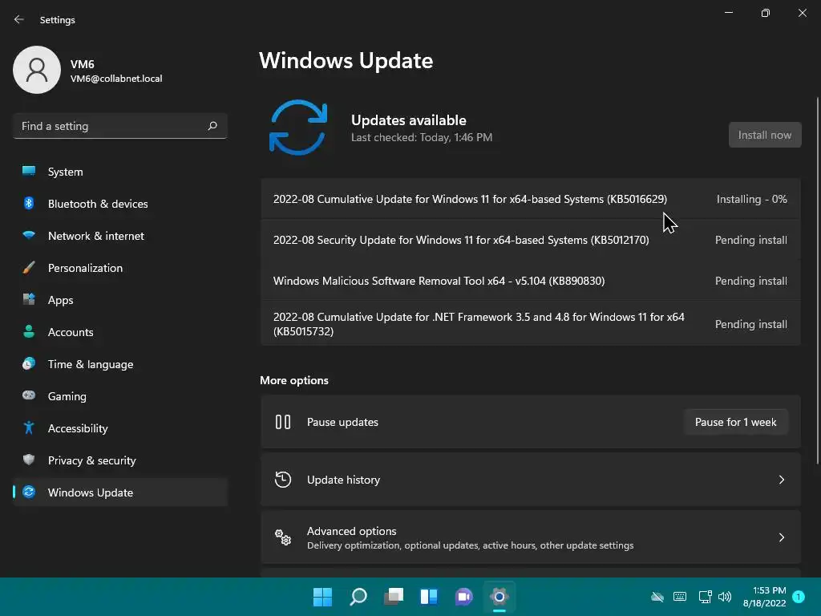The image size is (821, 616).
Task: Expand Advanced options with its chevron
Action: (781, 537)
